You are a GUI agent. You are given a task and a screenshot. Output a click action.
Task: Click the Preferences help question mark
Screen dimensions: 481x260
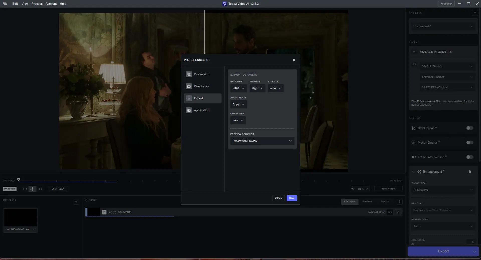pyautogui.click(x=208, y=60)
